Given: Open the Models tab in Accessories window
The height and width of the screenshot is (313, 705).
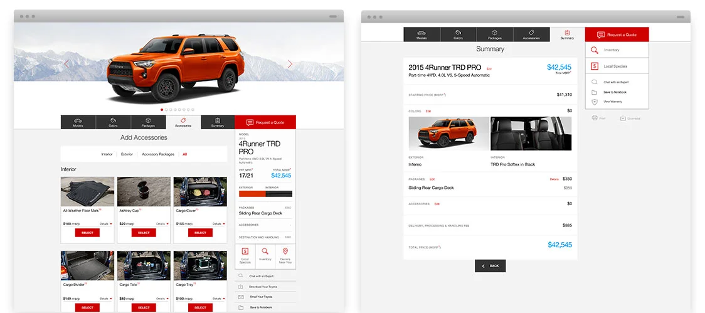Looking at the screenshot, I should coord(78,122).
